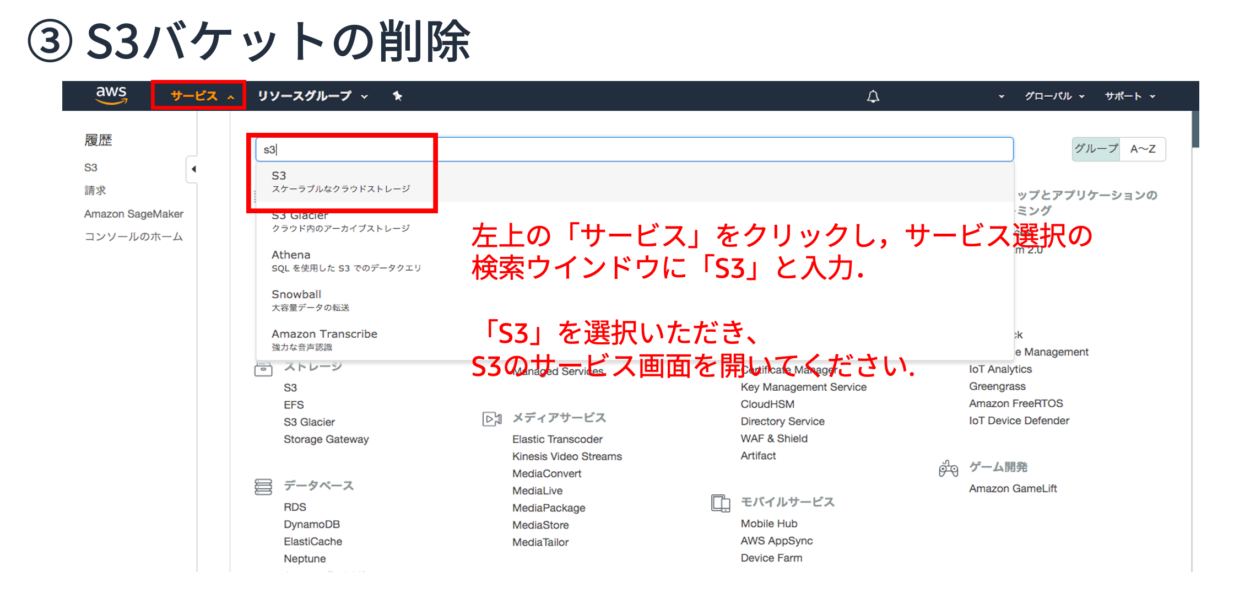Open 請求 from history list
The height and width of the screenshot is (593, 1234).
pos(95,191)
